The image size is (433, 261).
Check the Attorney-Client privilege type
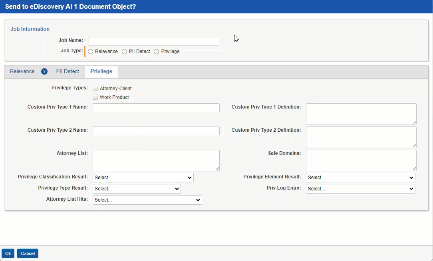[x=95, y=88]
